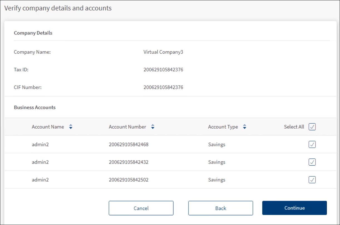340x225 pixels.
Task: Click the sort arrows beside Account Name
Action: point(71,127)
